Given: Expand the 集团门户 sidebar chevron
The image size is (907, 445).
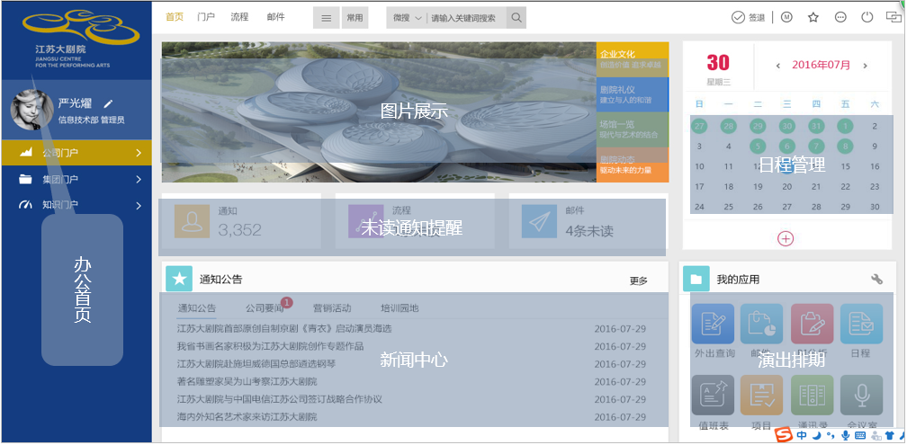Looking at the screenshot, I should tap(139, 180).
